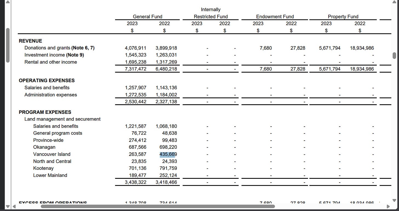Click the Endowment Fund column header
This screenshot has height=211, width=399.
(x=275, y=17)
